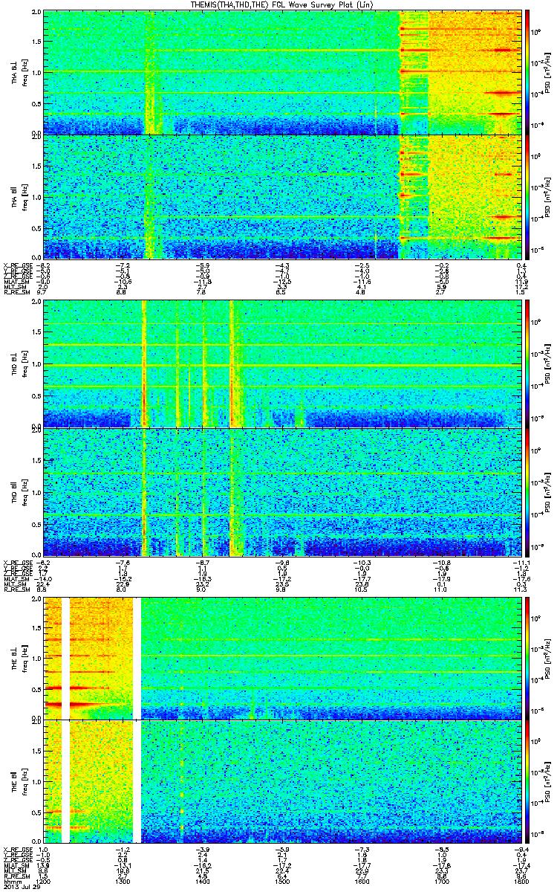
Task: Click the THD B⊥ freq [Hz] axis label
Action: point(24,363)
